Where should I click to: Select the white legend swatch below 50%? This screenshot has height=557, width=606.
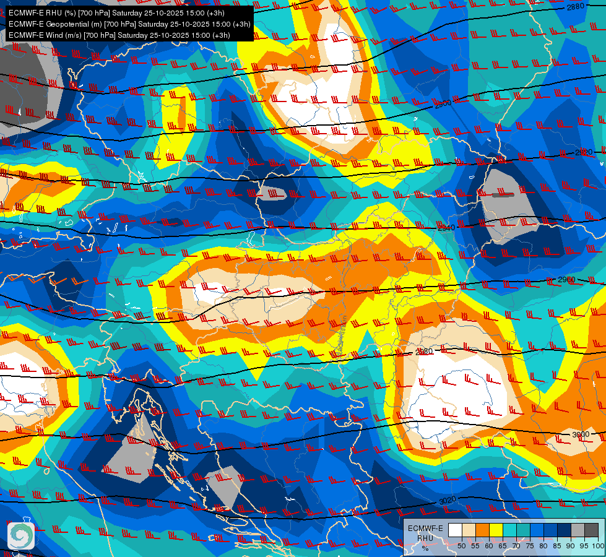pos(455,530)
